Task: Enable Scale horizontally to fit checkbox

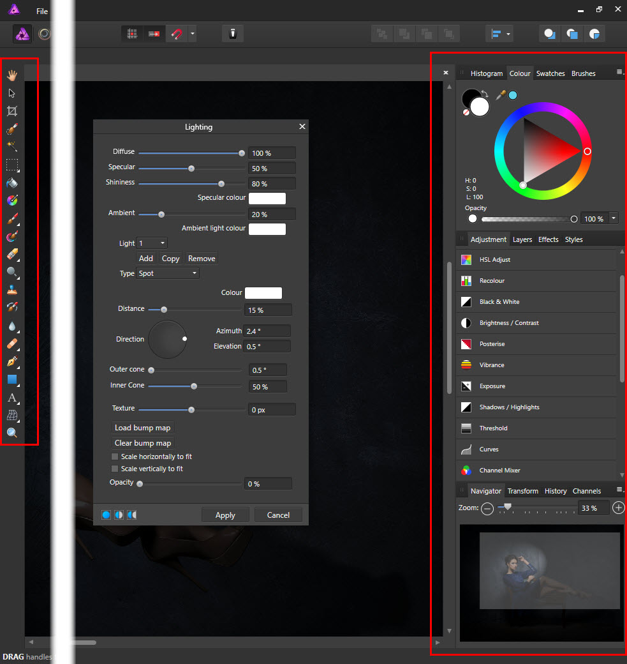Action: pos(115,457)
